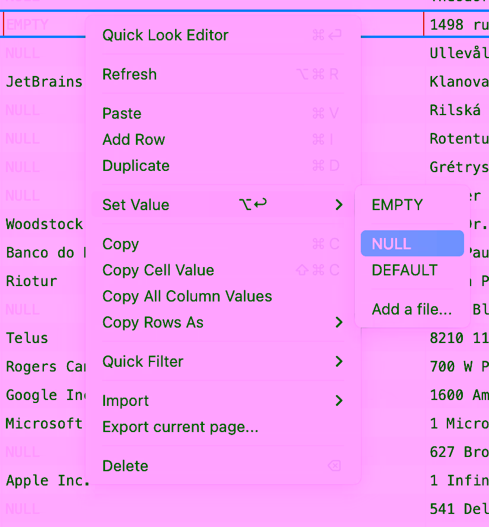
Task: Open Quick Look Editor from context menu
Action: click(x=165, y=35)
